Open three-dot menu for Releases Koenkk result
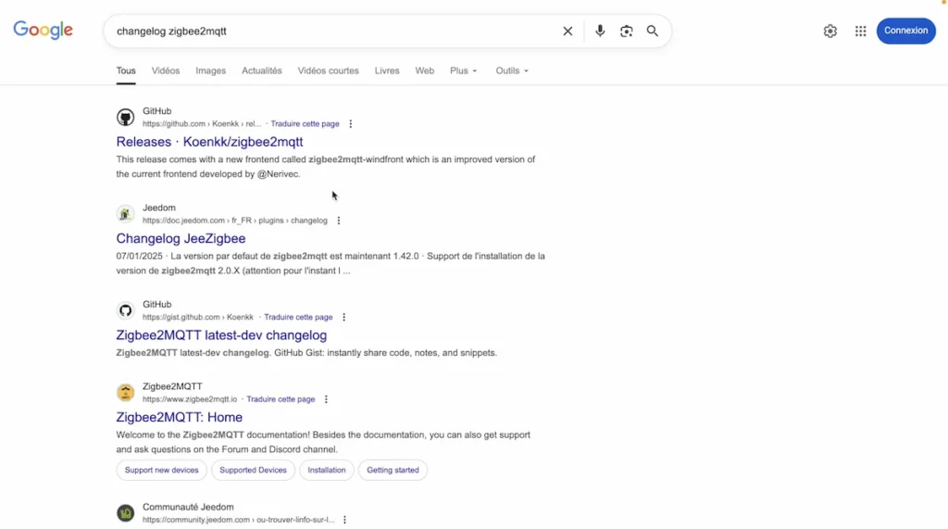The height and width of the screenshot is (529, 948). tap(350, 124)
